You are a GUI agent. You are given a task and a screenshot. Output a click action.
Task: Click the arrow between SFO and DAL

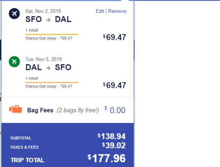pyautogui.click(x=48, y=20)
